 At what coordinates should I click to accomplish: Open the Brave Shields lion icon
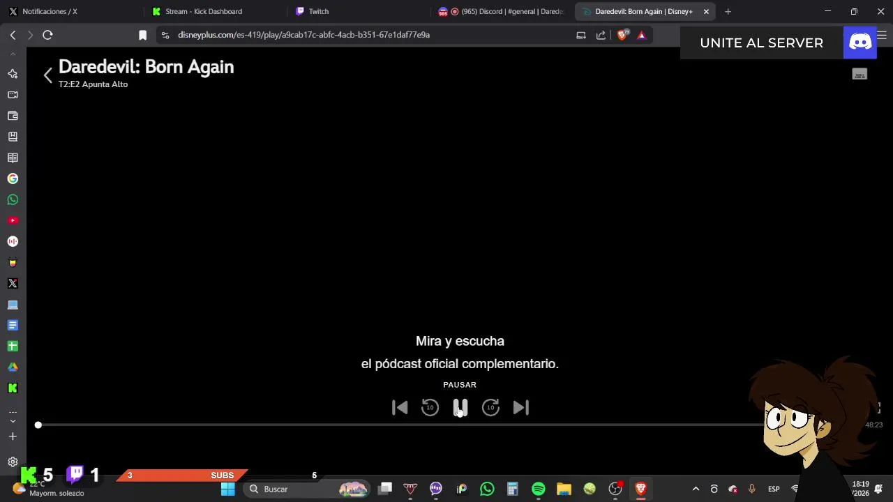coord(623,35)
